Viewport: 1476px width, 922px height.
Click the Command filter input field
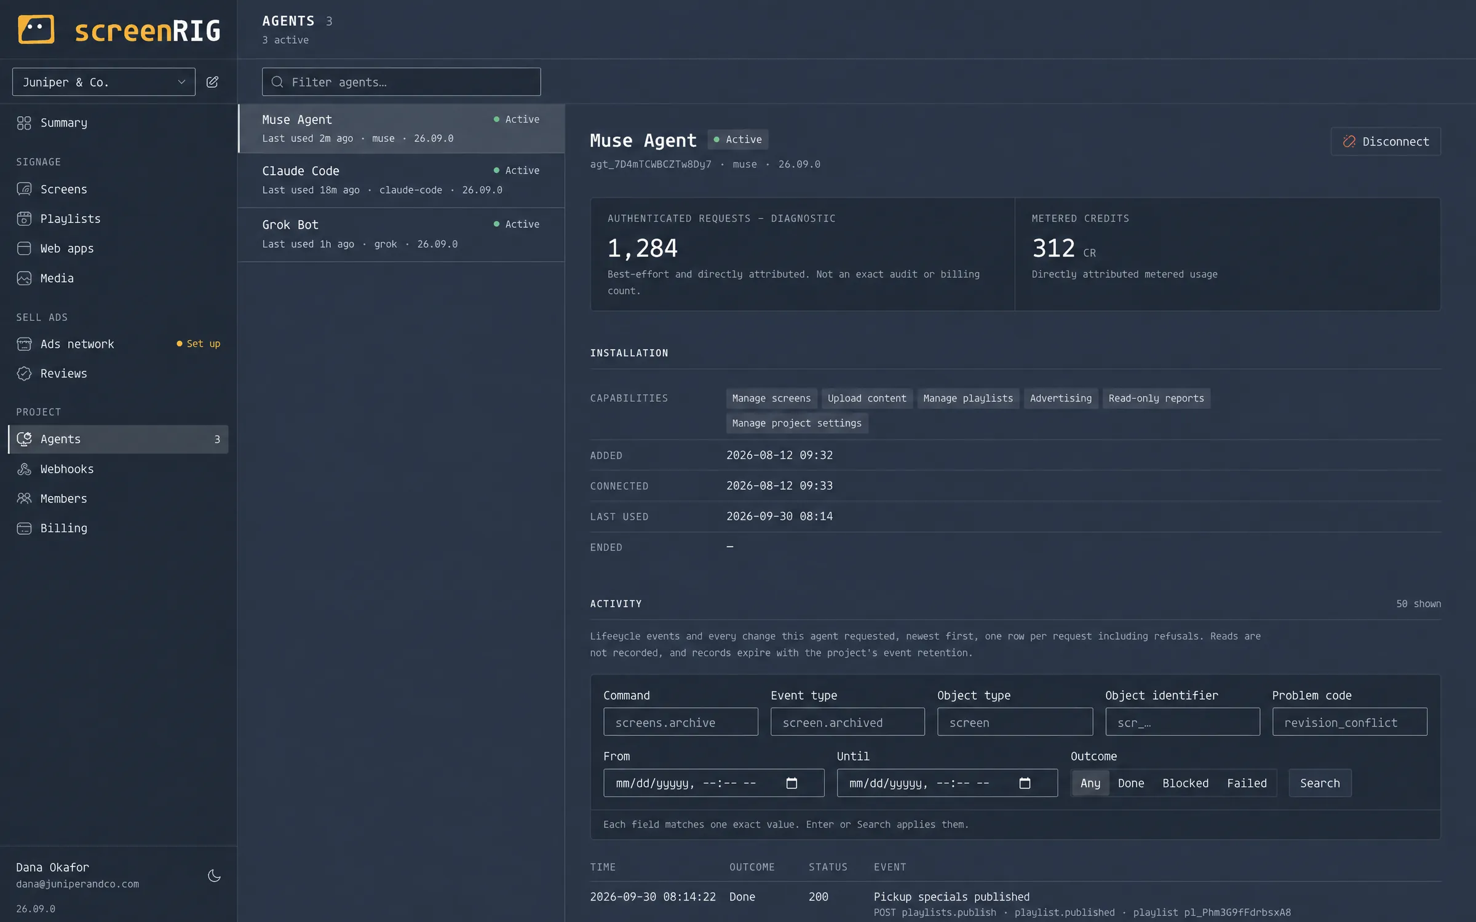click(680, 722)
